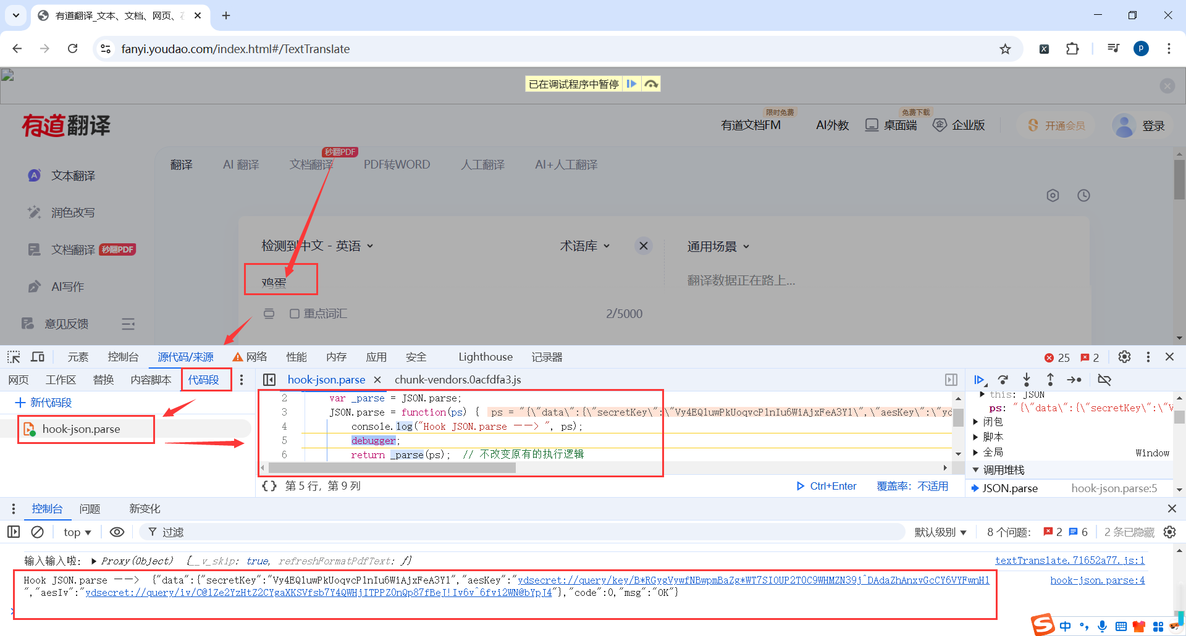Run the snippet with Ctrl+Enter button

point(826,486)
